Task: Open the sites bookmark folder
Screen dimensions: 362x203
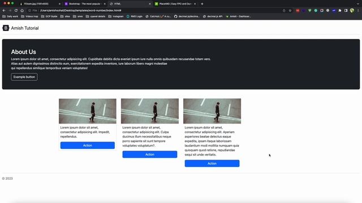Action: coord(65,16)
